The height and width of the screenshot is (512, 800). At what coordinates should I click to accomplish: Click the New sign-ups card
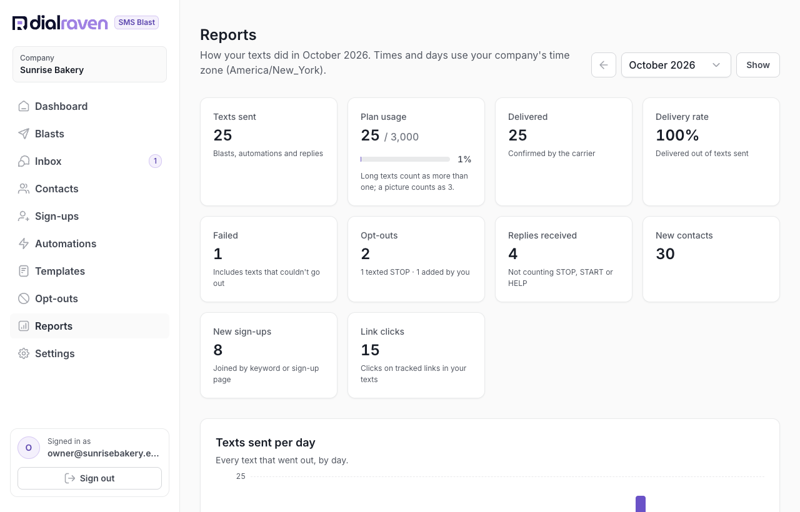click(269, 355)
